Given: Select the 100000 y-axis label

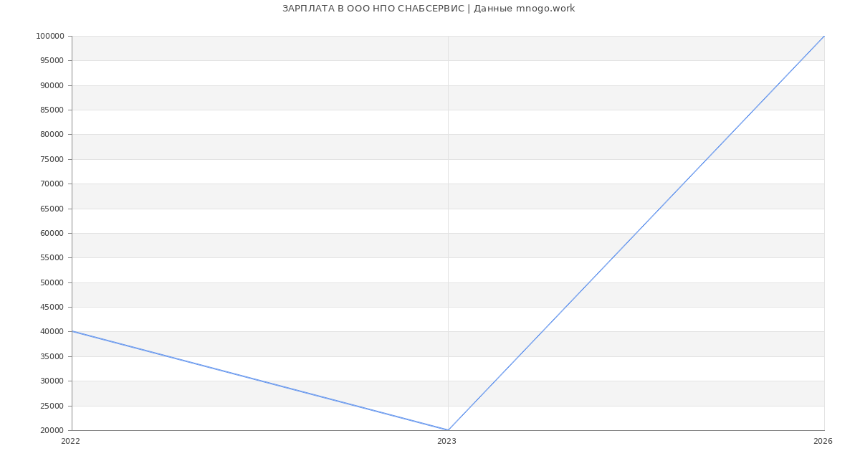Looking at the screenshot, I should (x=49, y=36).
